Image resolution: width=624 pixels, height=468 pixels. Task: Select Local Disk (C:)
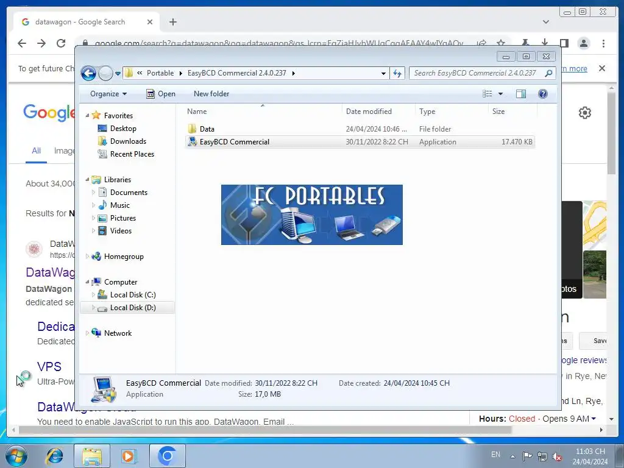(x=133, y=295)
